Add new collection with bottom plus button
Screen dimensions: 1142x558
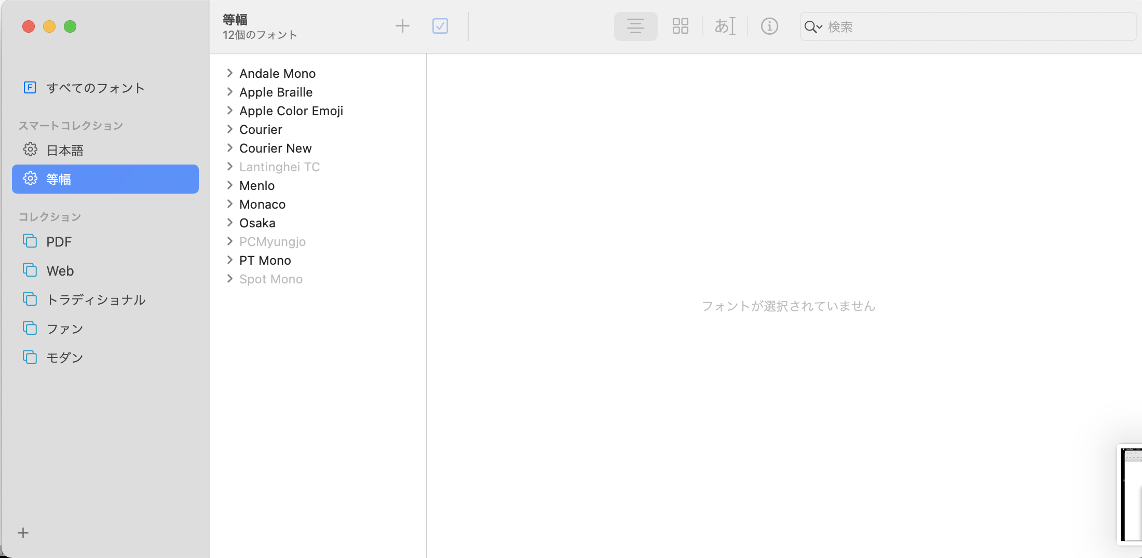(23, 533)
